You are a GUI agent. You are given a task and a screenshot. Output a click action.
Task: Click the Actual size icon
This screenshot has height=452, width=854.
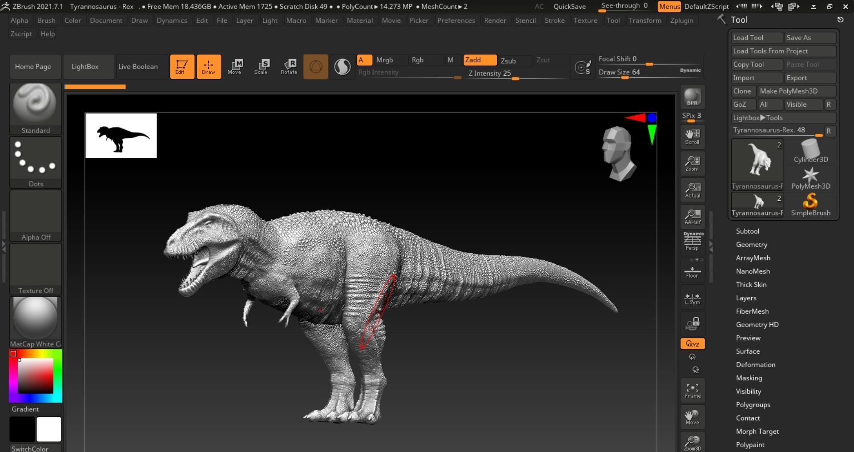click(693, 190)
